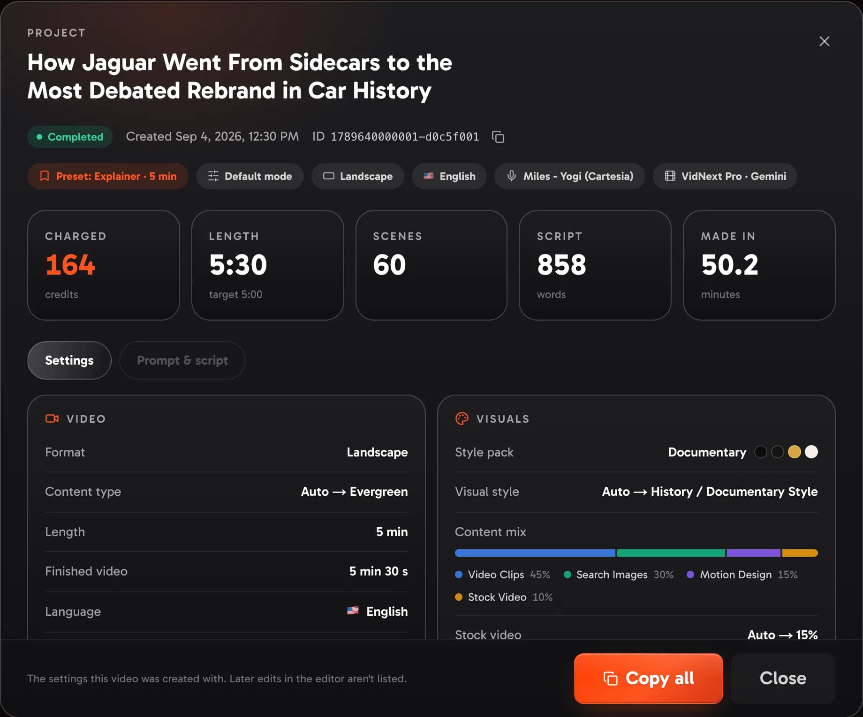This screenshot has width=863, height=717.
Task: Click the orange Stock Video bar segment
Action: [x=800, y=553]
